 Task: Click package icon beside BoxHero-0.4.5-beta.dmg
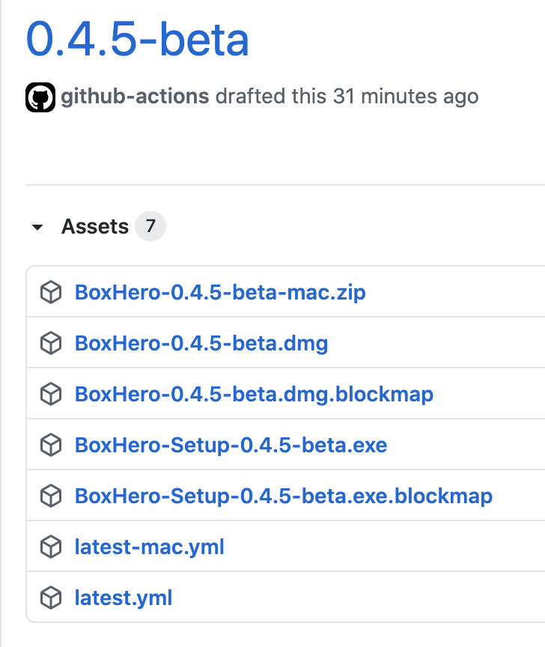[x=50, y=343]
